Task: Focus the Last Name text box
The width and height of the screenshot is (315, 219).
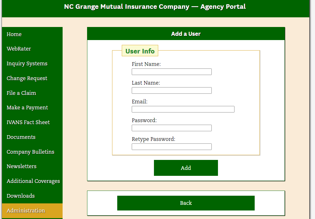Action: pos(172,91)
